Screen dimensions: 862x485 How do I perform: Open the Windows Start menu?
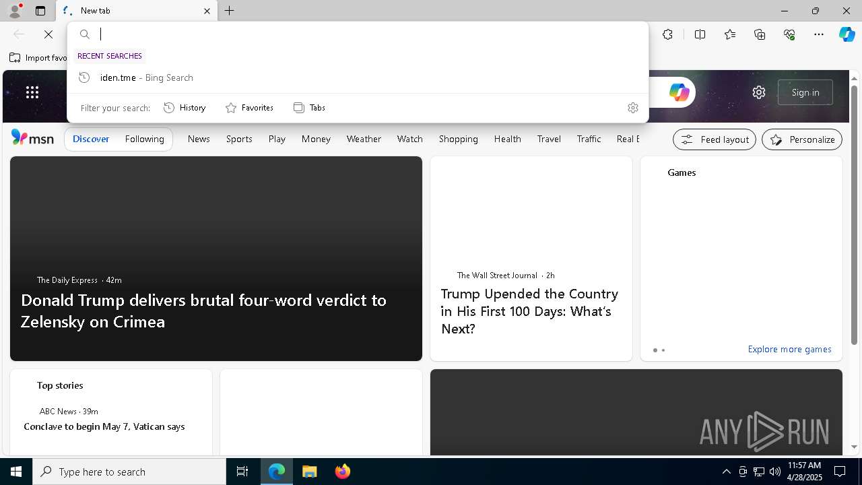(x=16, y=472)
